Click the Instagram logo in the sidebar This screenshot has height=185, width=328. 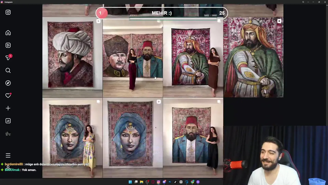8,12
